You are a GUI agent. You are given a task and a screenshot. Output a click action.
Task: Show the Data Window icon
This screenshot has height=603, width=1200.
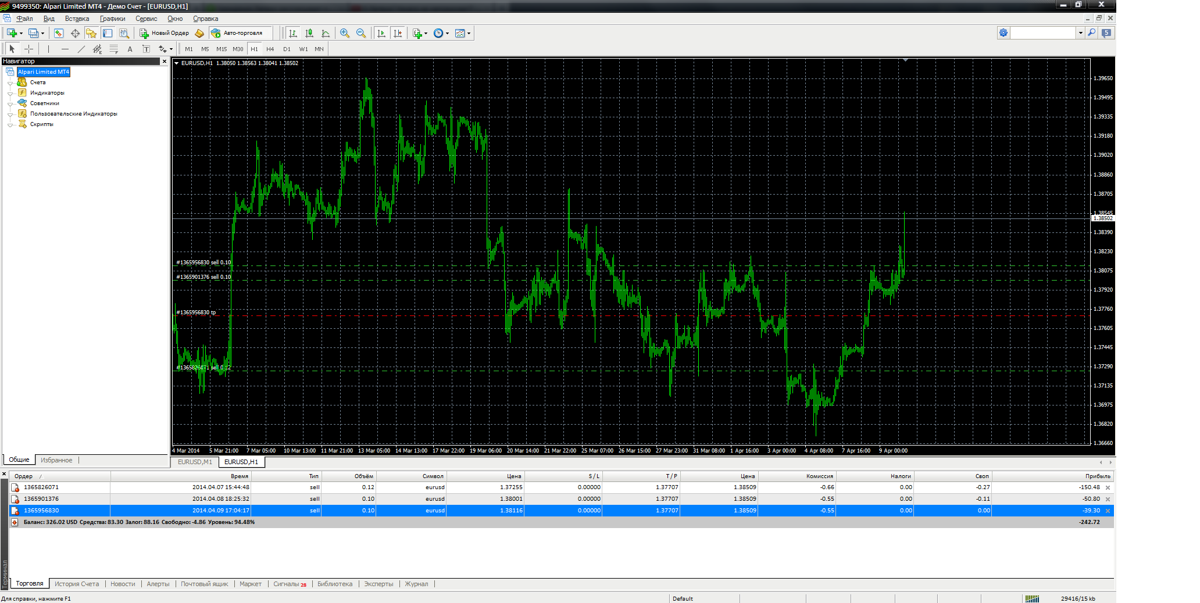75,33
